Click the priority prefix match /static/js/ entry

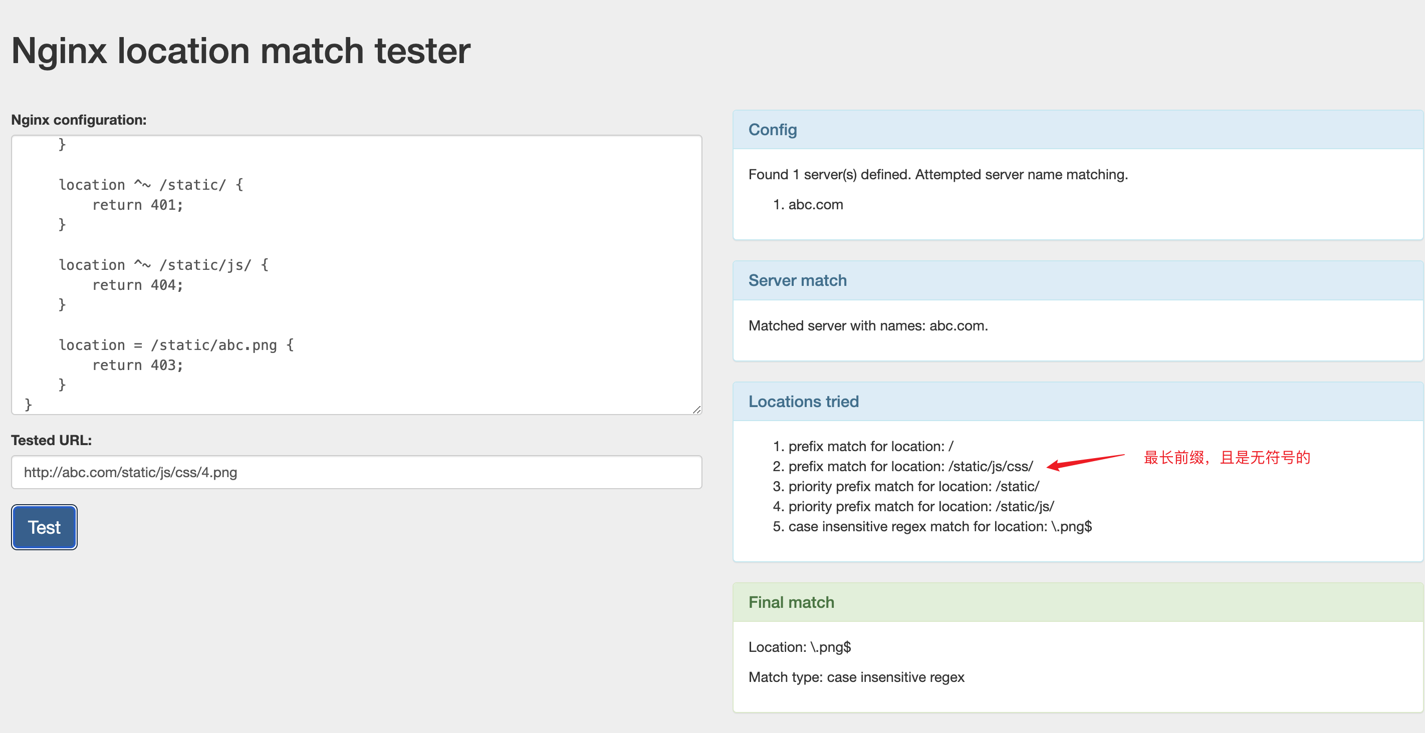920,506
